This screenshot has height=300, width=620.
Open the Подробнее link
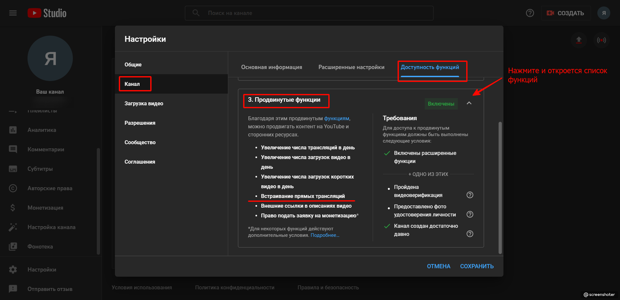(x=325, y=235)
